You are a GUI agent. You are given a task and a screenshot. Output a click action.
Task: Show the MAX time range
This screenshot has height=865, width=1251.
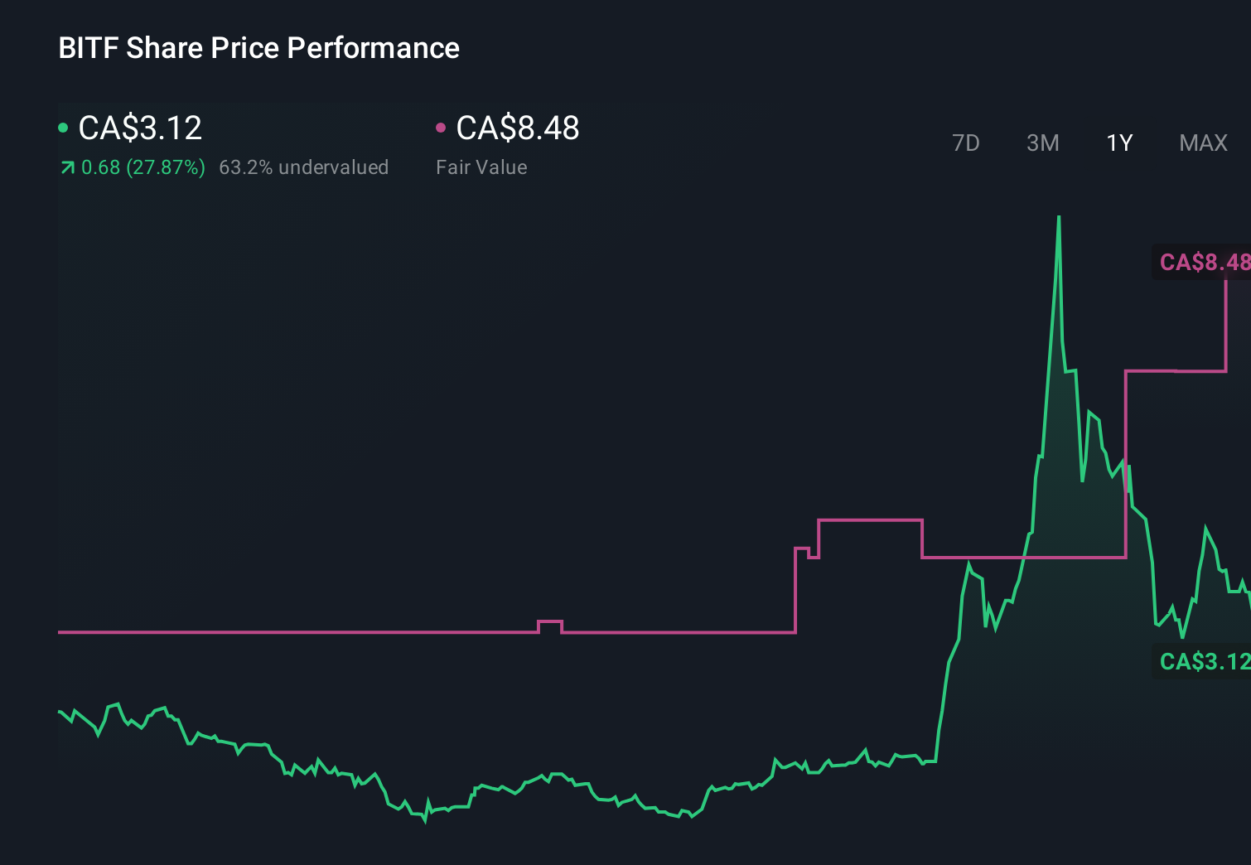tap(1203, 143)
